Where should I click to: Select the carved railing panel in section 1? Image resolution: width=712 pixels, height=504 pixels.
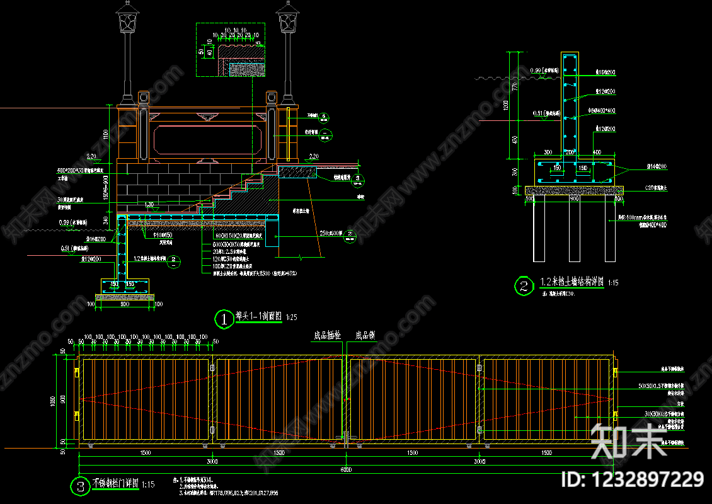[x=207, y=140]
